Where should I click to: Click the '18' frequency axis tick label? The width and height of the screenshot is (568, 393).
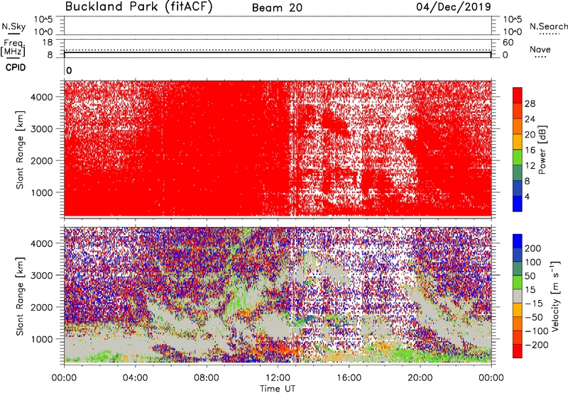pos(47,43)
